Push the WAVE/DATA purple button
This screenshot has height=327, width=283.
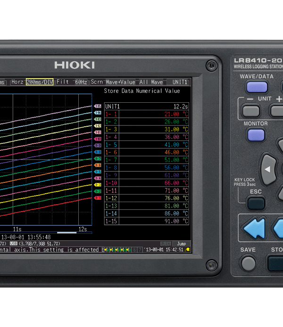click(x=257, y=87)
